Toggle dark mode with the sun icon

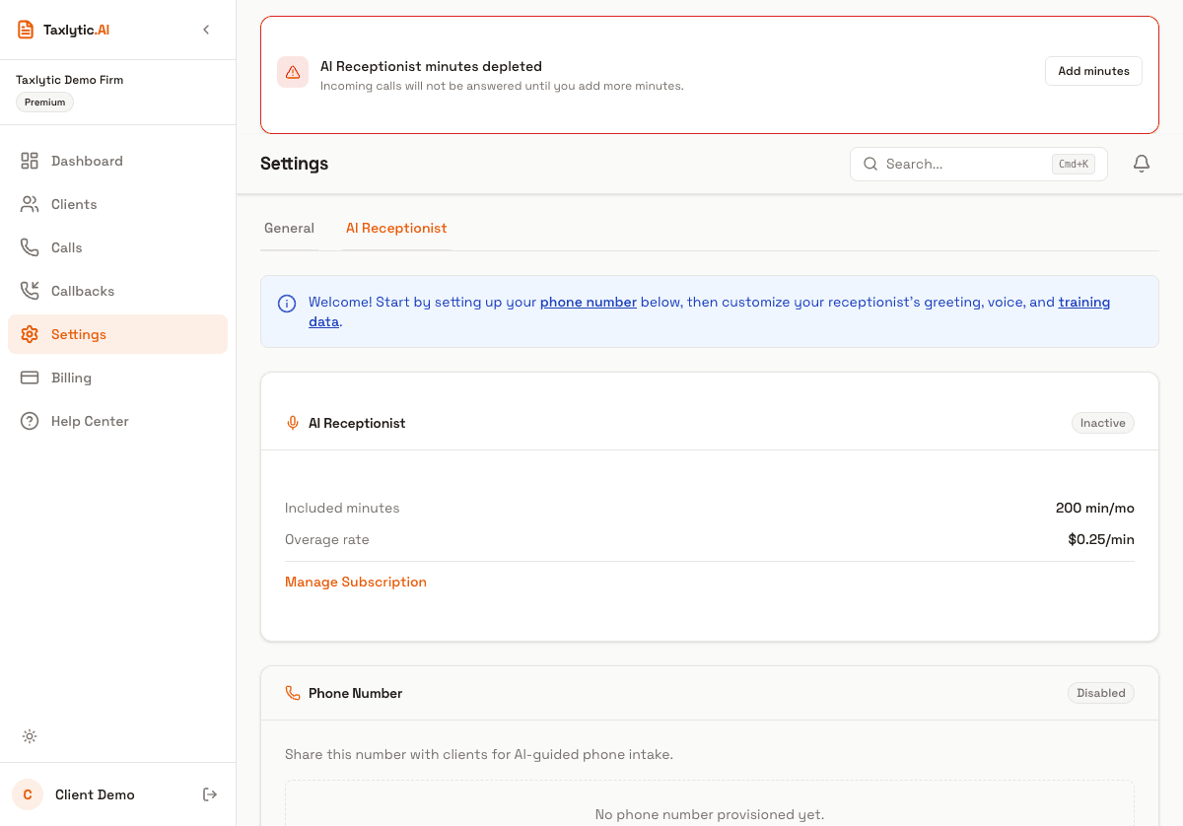pyautogui.click(x=30, y=736)
